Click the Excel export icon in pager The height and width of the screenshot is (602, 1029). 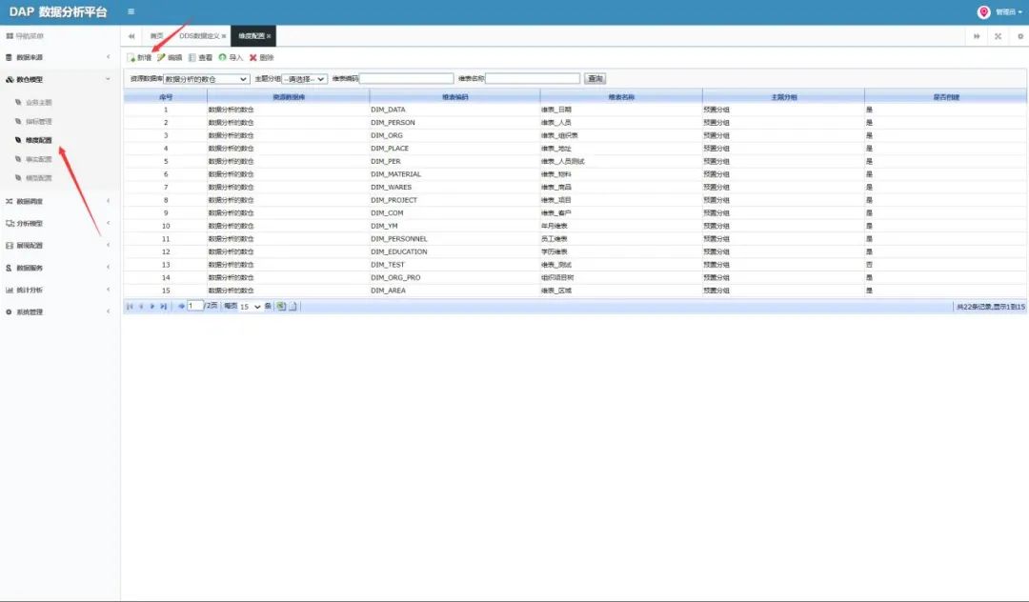pos(281,307)
